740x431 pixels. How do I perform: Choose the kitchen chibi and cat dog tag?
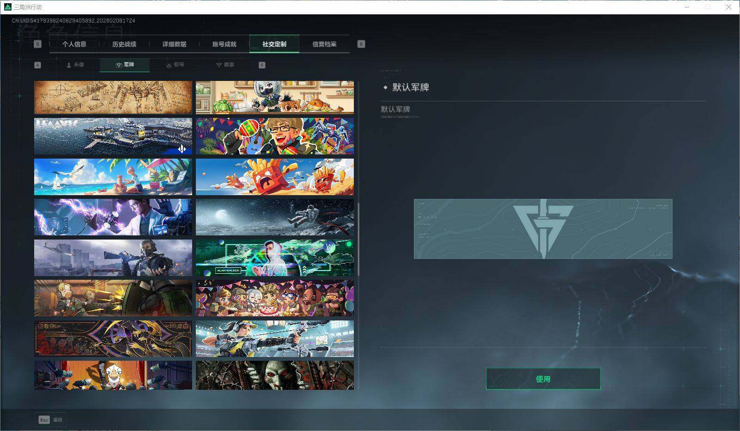275,98
